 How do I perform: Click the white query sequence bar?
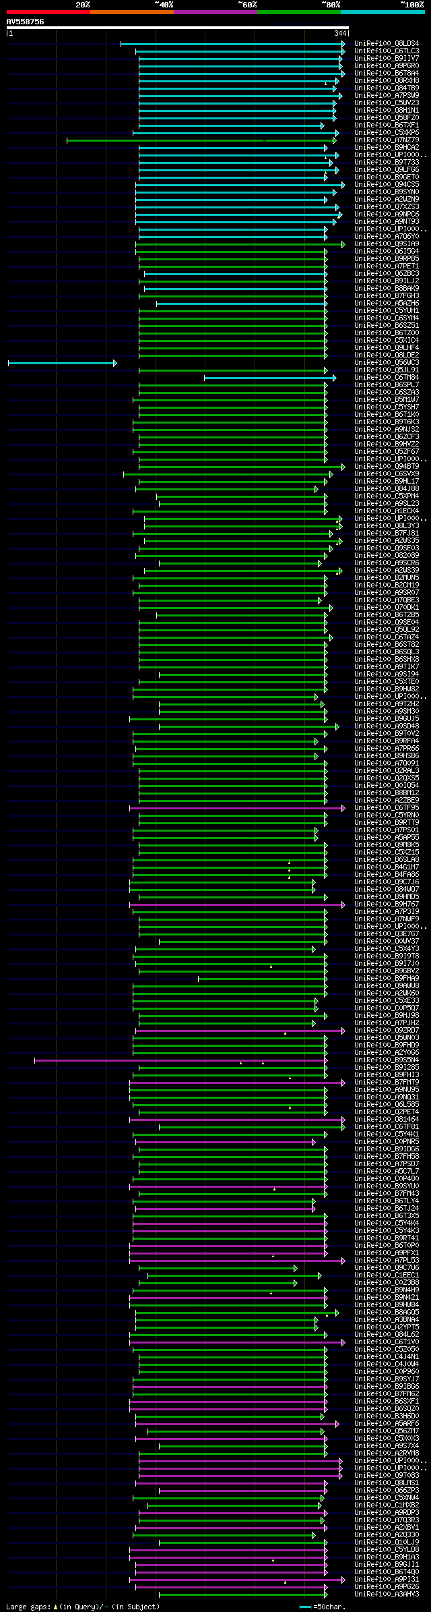[178, 28]
